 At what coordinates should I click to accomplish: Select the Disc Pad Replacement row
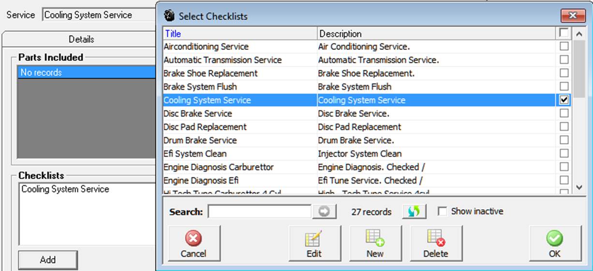tap(359, 127)
